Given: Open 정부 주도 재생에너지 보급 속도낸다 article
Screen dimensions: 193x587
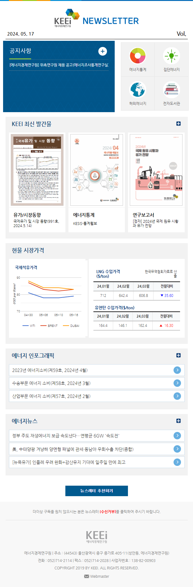Looking at the screenshot, I should point(66,436).
